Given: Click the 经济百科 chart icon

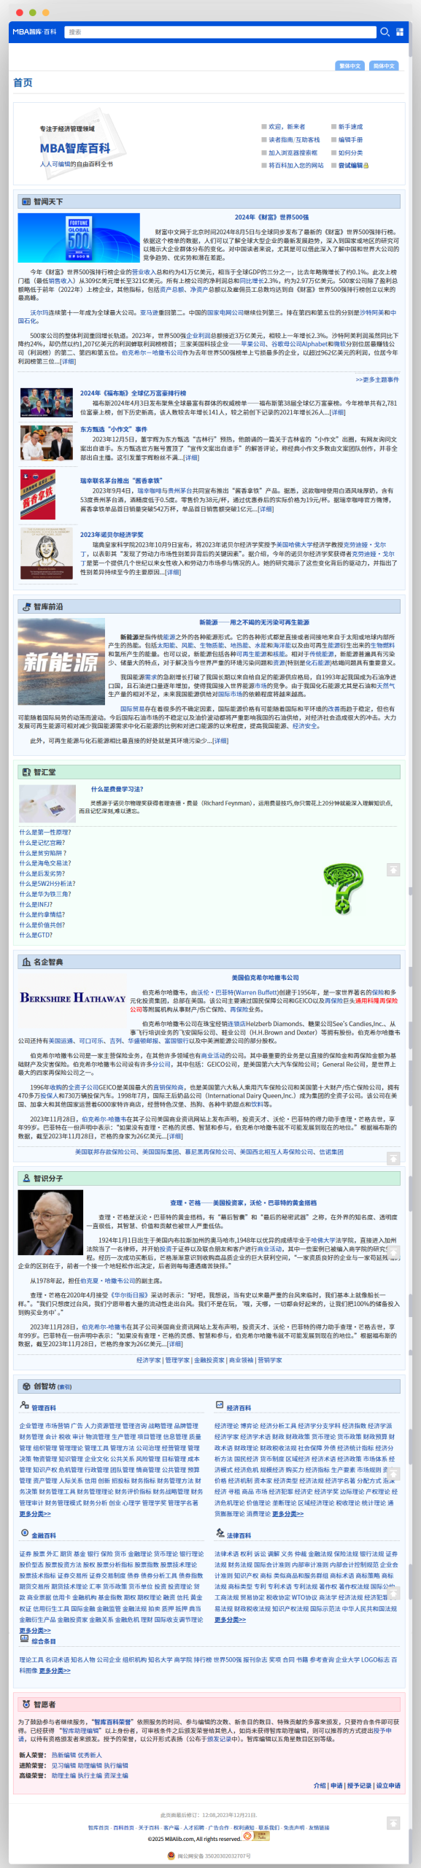Looking at the screenshot, I should [x=219, y=1405].
